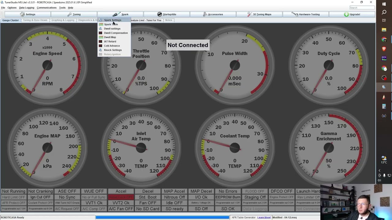The height and width of the screenshot is (220, 392).
Task: Click the Dwell settings icon
Action: [100, 29]
